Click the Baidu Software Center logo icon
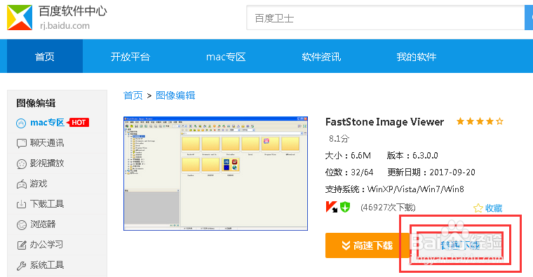The width and height of the screenshot is (533, 277). (20, 18)
